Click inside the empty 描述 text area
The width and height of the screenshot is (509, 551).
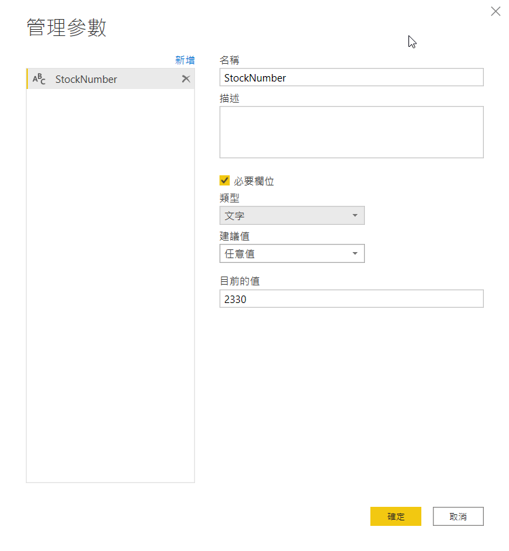(351, 132)
